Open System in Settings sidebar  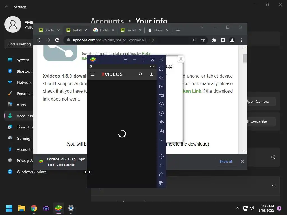[19, 60]
